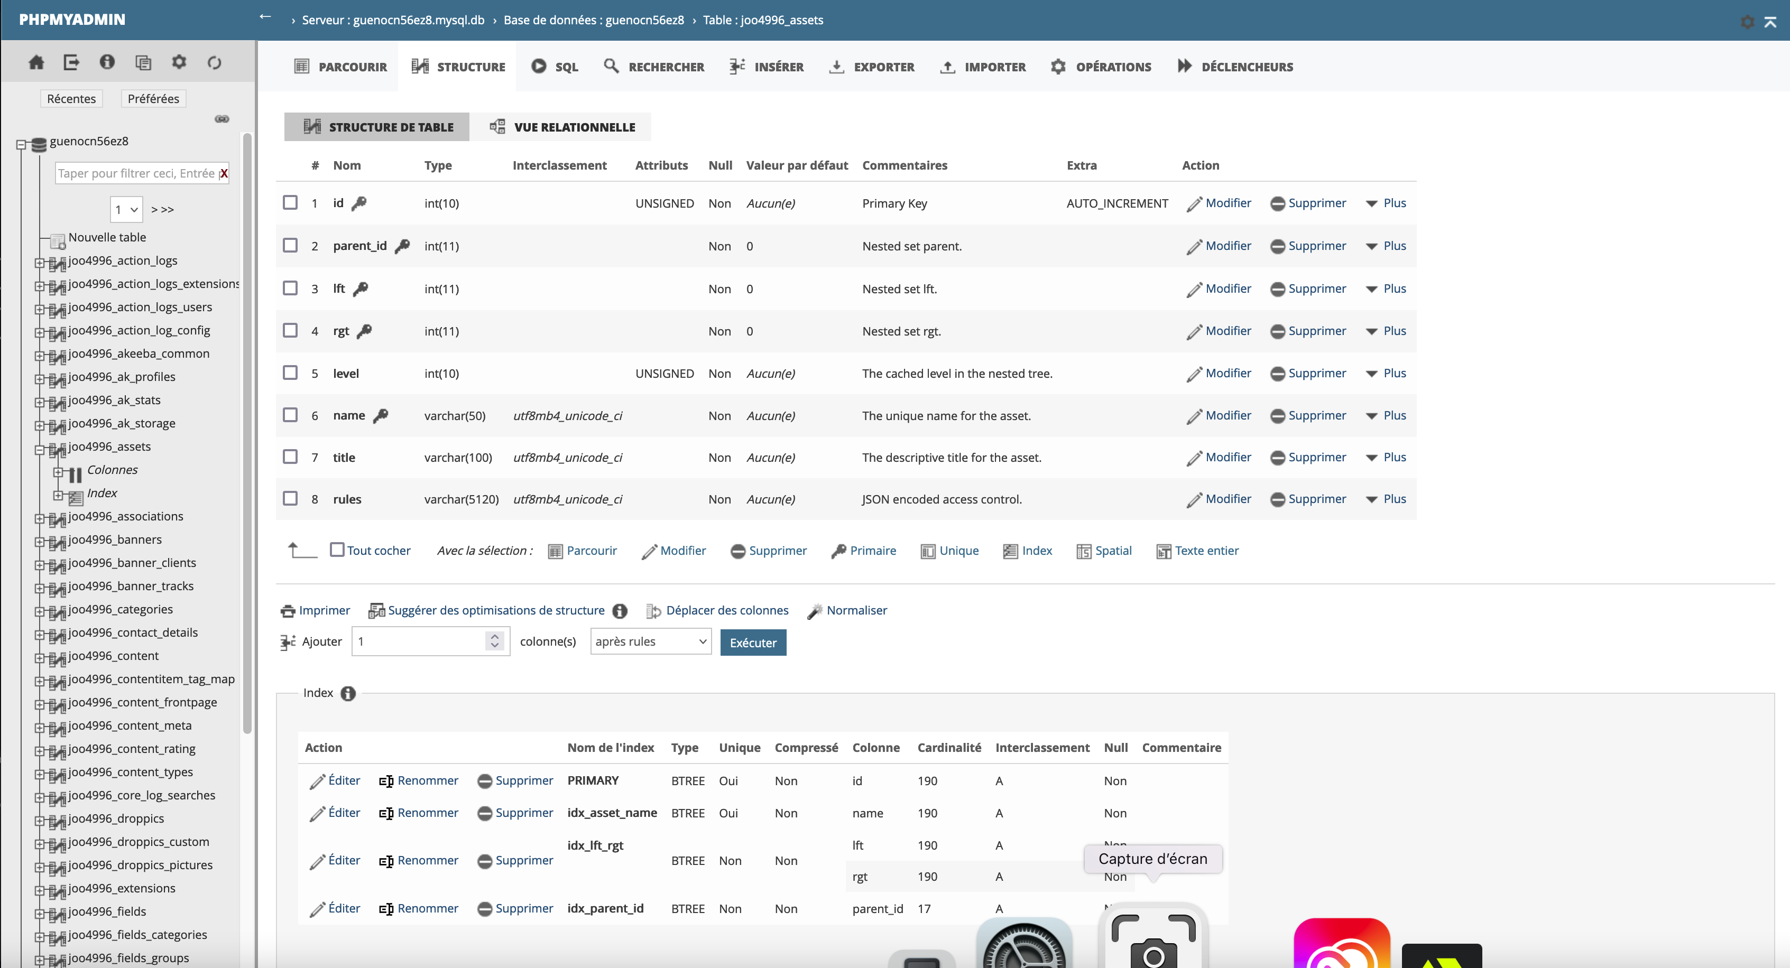Viewport: 1790px width, 968px height.
Task: Open the 'après rules' position dropdown
Action: [650, 641]
